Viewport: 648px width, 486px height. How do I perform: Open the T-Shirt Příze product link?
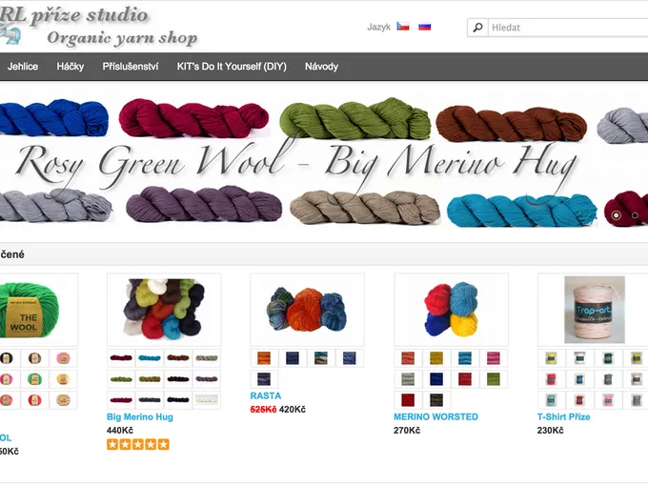pyautogui.click(x=564, y=417)
